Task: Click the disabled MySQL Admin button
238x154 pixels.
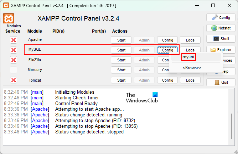Action: pos(144,50)
